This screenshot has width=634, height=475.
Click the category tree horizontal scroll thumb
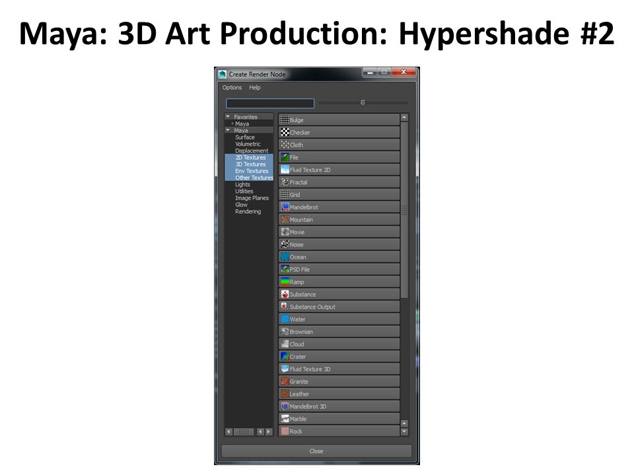(244, 431)
